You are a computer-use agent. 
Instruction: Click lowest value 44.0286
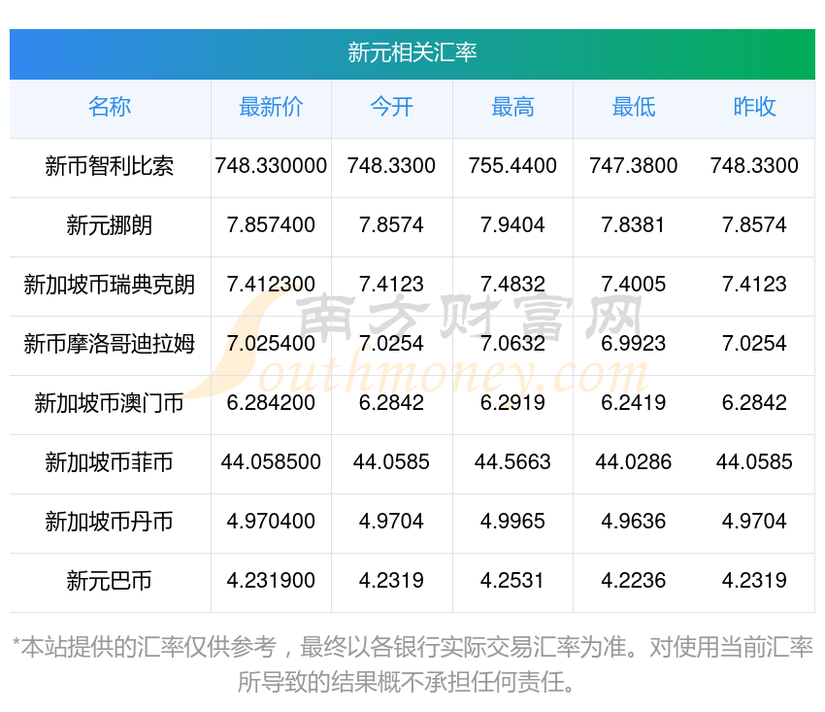pos(634,462)
